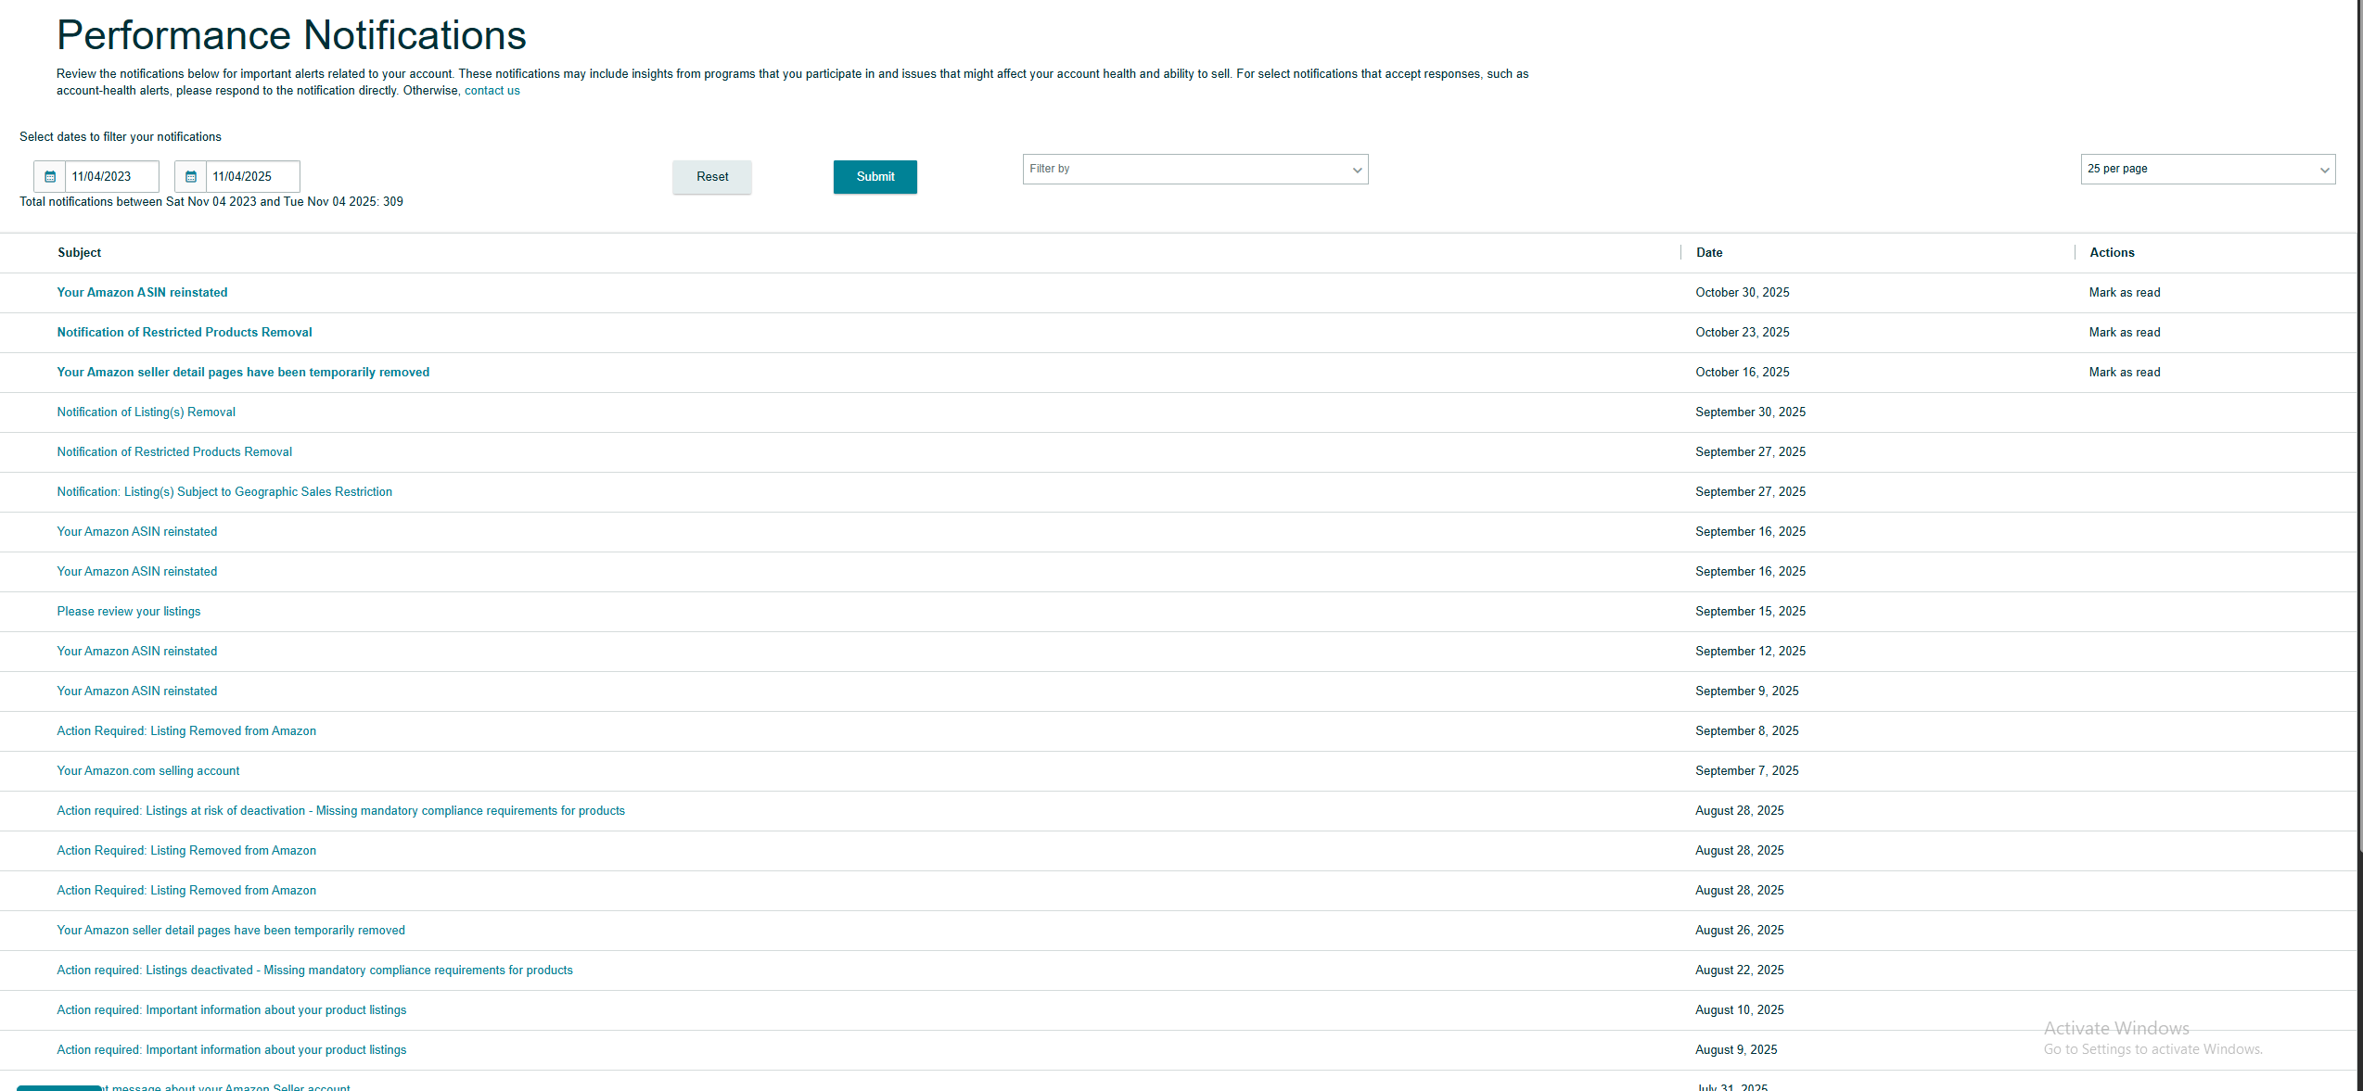Viewport: 2363px width, 1091px height.
Task: Mark October 16 notification as read
Action: point(2125,373)
